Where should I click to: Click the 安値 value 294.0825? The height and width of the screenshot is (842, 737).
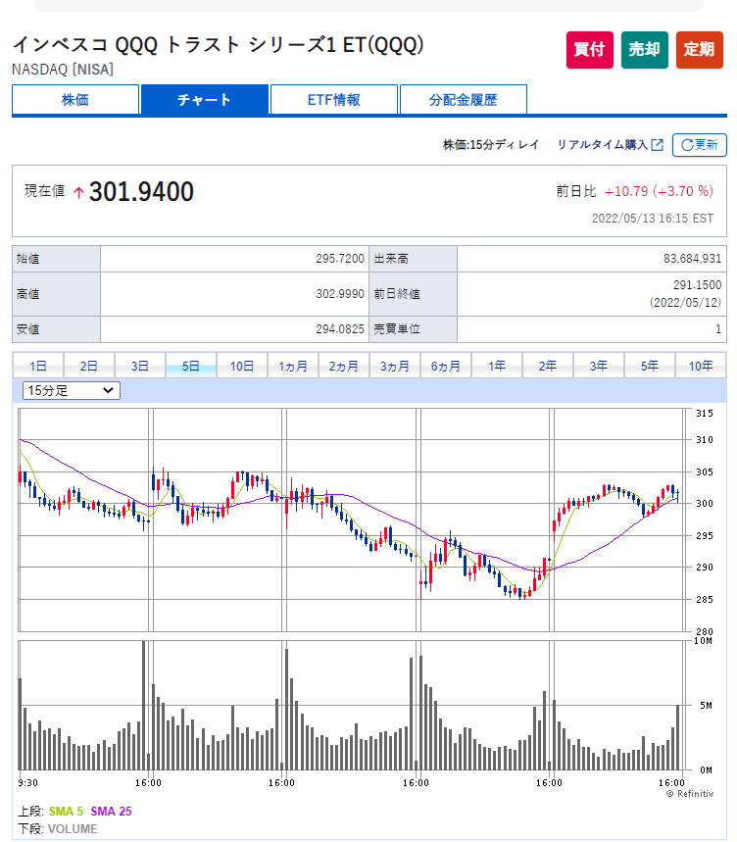coord(340,329)
